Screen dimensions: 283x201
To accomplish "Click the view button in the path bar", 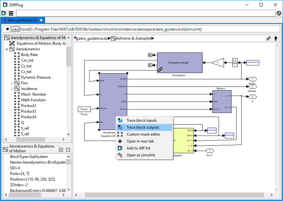I will coord(15,29).
